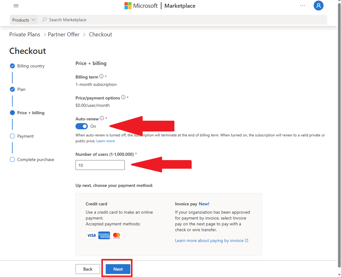
Task: Click the Checkout page heading
Action: tap(28, 51)
